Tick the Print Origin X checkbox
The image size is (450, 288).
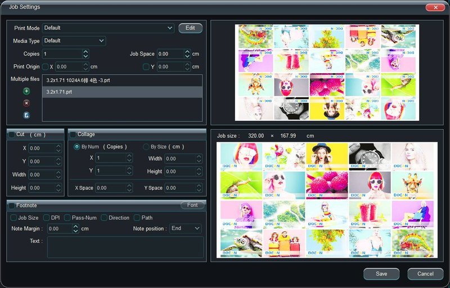(46, 67)
